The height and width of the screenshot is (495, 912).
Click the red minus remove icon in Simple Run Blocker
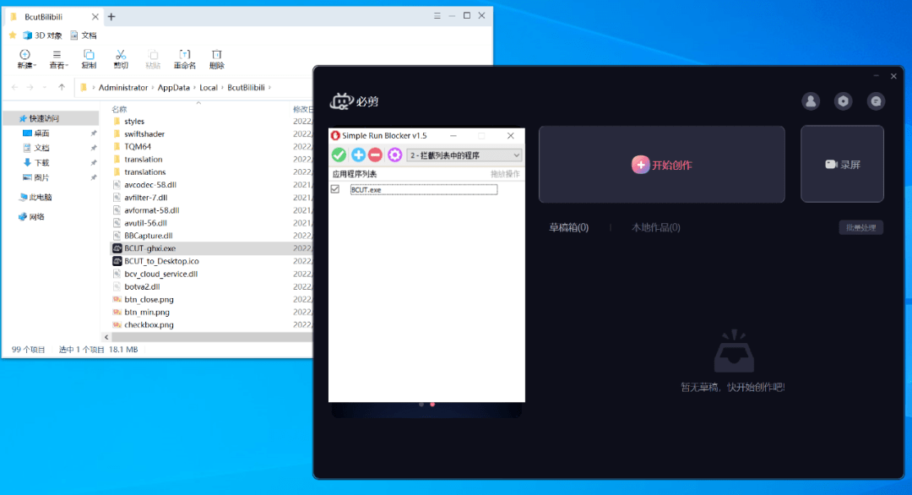click(375, 155)
